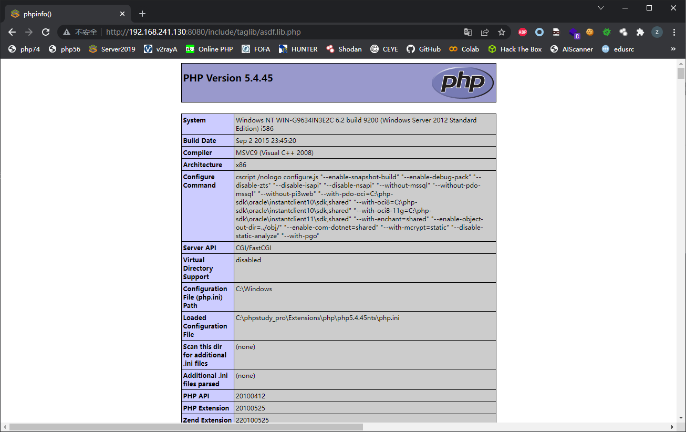The image size is (686, 432).
Task: Click the Google Translate page icon
Action: pos(467,32)
